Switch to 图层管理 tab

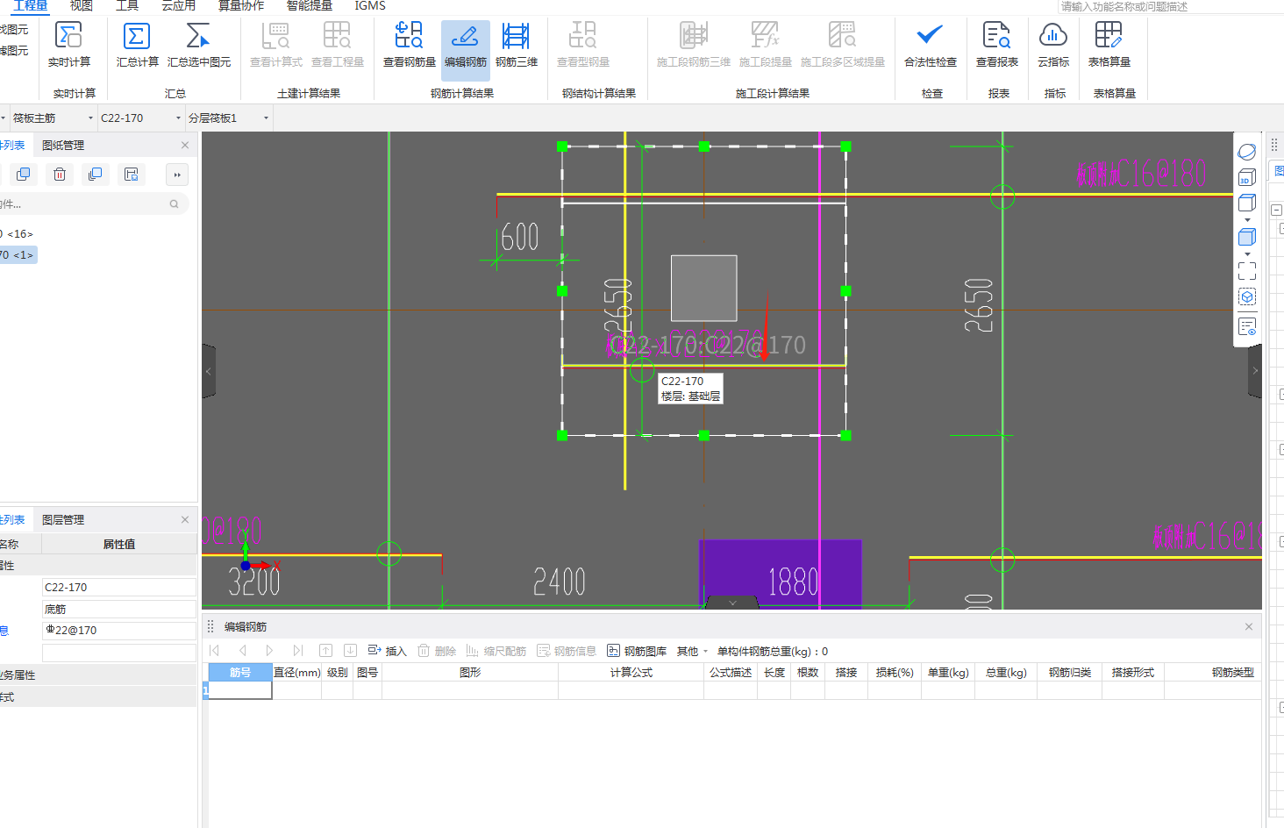click(63, 520)
